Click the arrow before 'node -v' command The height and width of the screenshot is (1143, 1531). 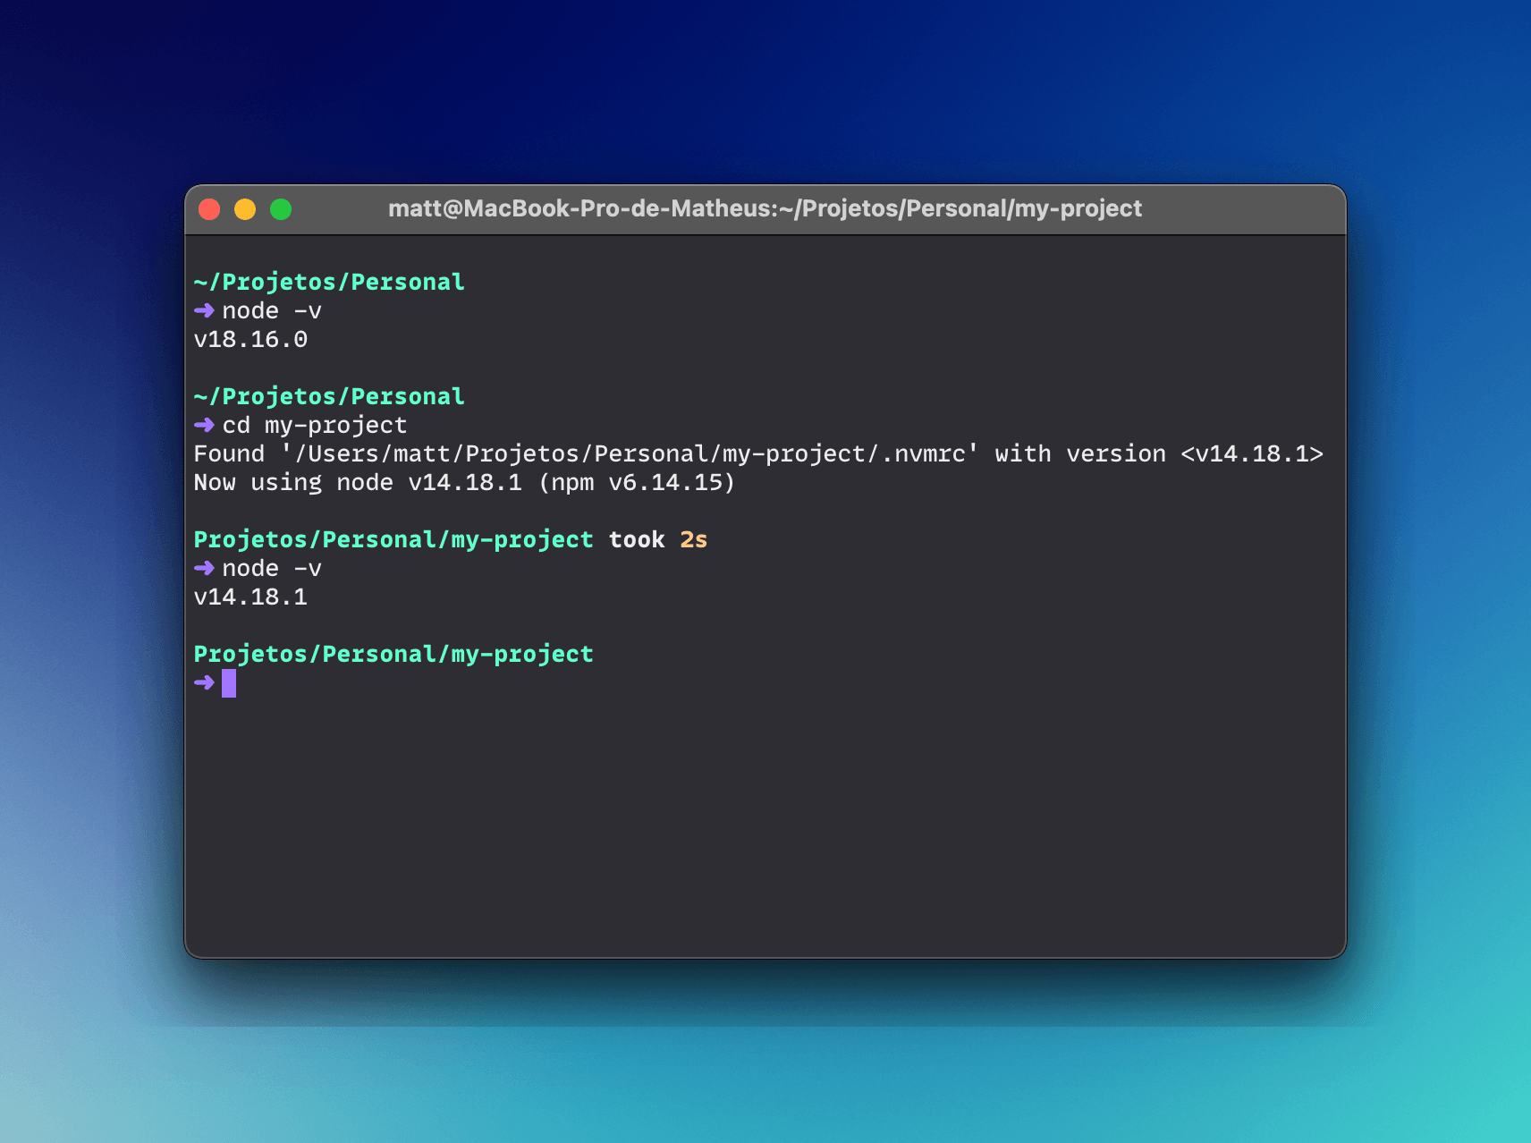coord(204,310)
